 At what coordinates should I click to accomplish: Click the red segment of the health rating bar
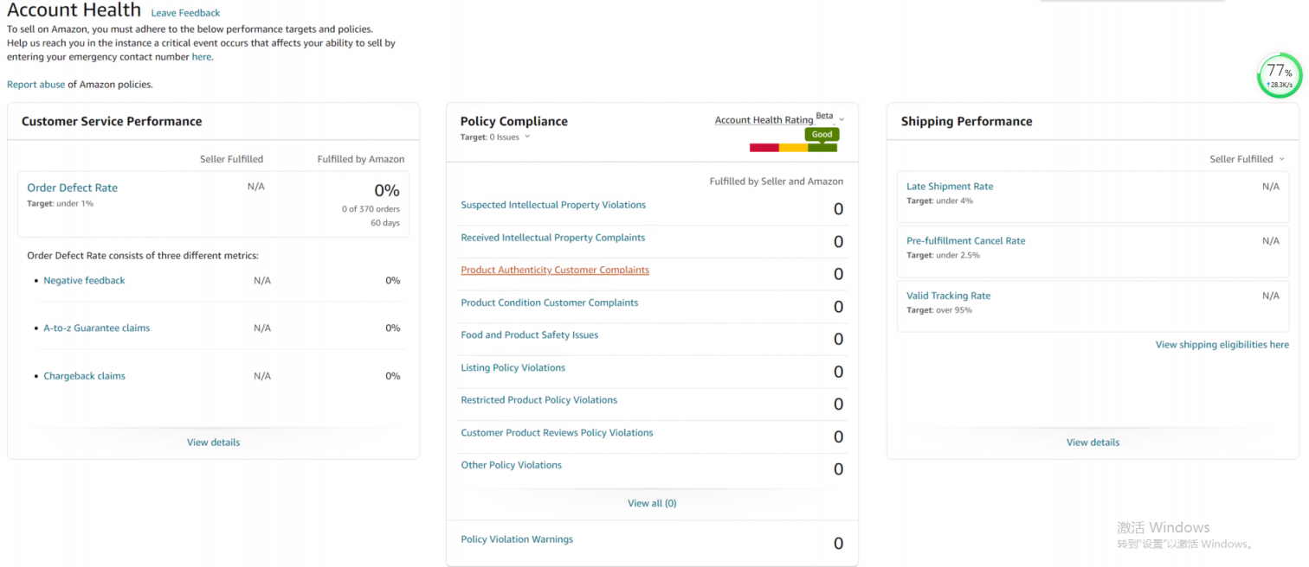[x=764, y=148]
